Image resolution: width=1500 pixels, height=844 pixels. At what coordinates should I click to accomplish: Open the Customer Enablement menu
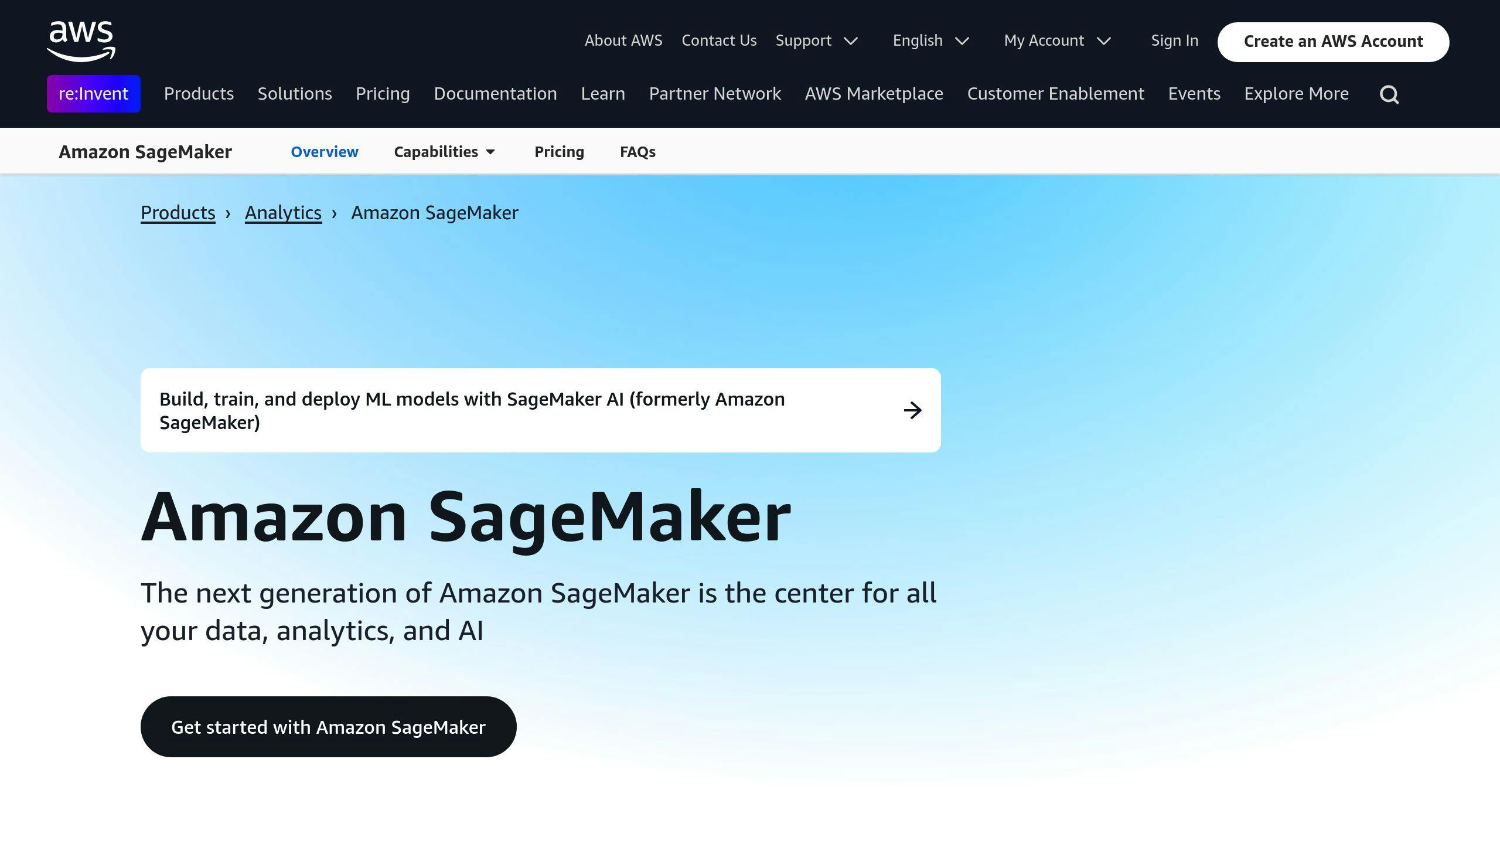point(1055,94)
